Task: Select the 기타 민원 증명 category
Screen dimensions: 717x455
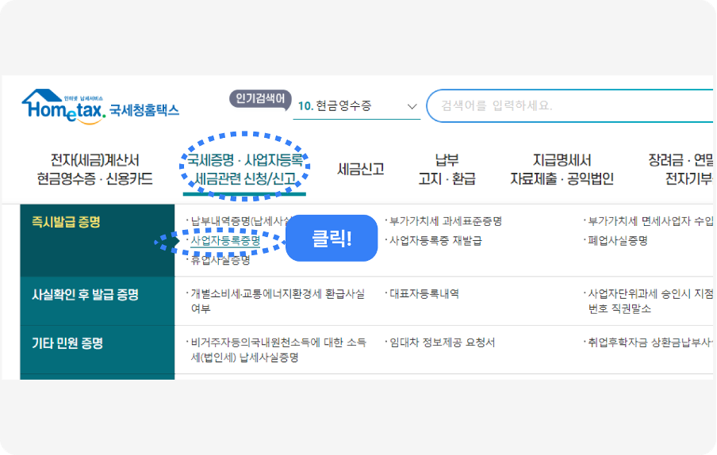Action: point(98,350)
